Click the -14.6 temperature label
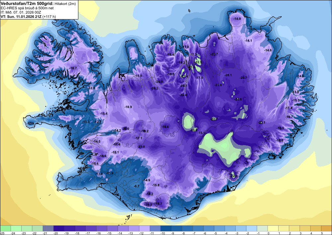This screenshot has width=332, height=235. click(x=268, y=50)
